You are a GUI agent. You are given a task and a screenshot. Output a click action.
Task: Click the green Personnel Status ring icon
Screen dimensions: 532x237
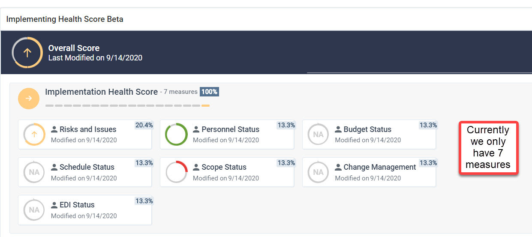click(176, 135)
